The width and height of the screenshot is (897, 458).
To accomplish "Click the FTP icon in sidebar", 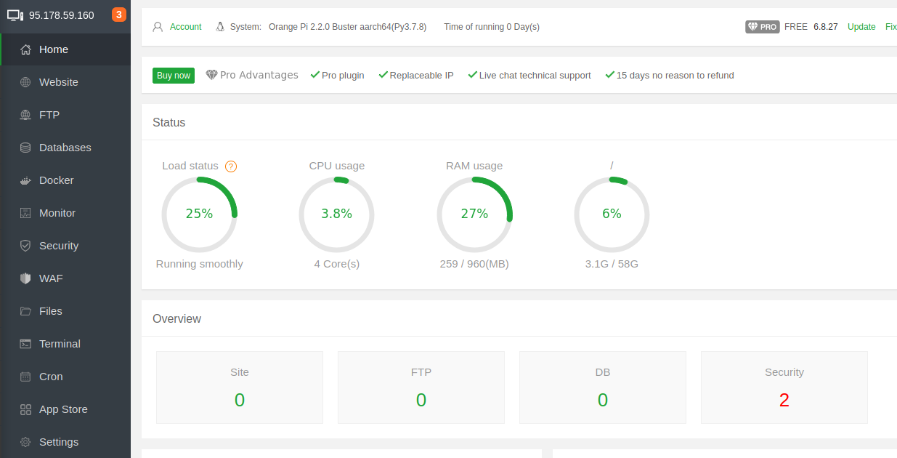I will [x=25, y=115].
